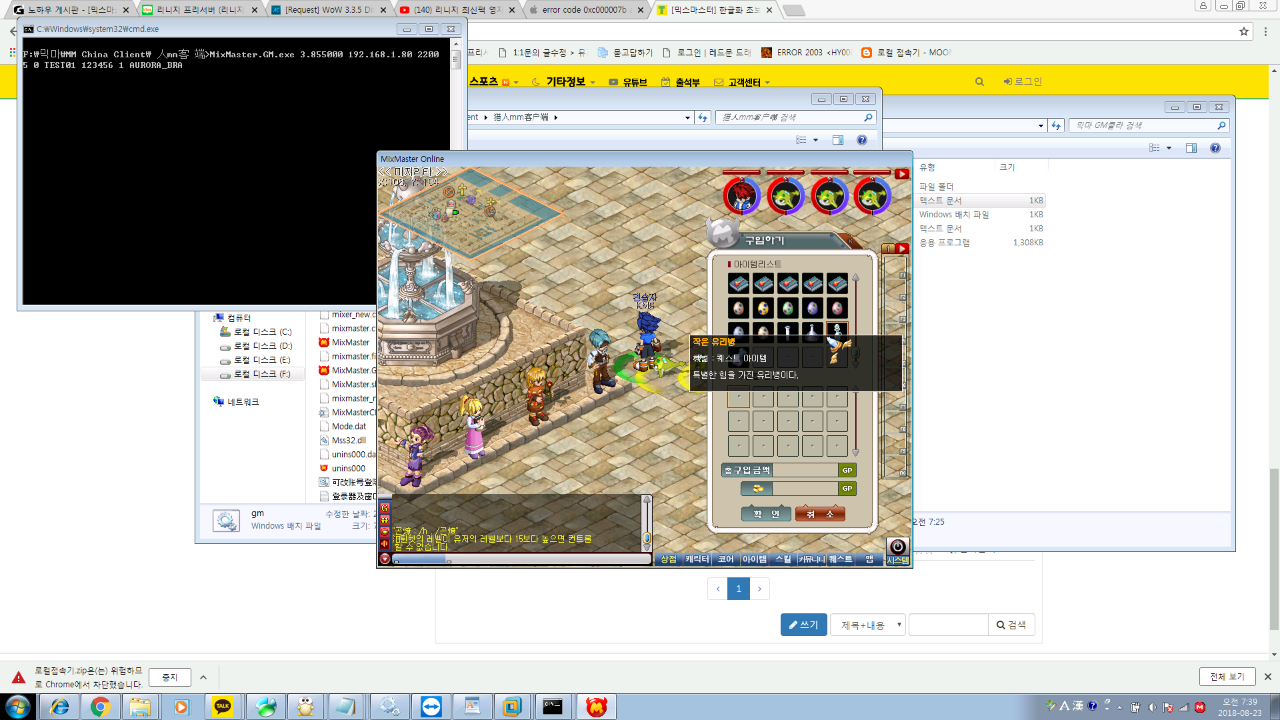Click the round-bottom flask shop item
The width and height of the screenshot is (1280, 720).
click(x=812, y=331)
